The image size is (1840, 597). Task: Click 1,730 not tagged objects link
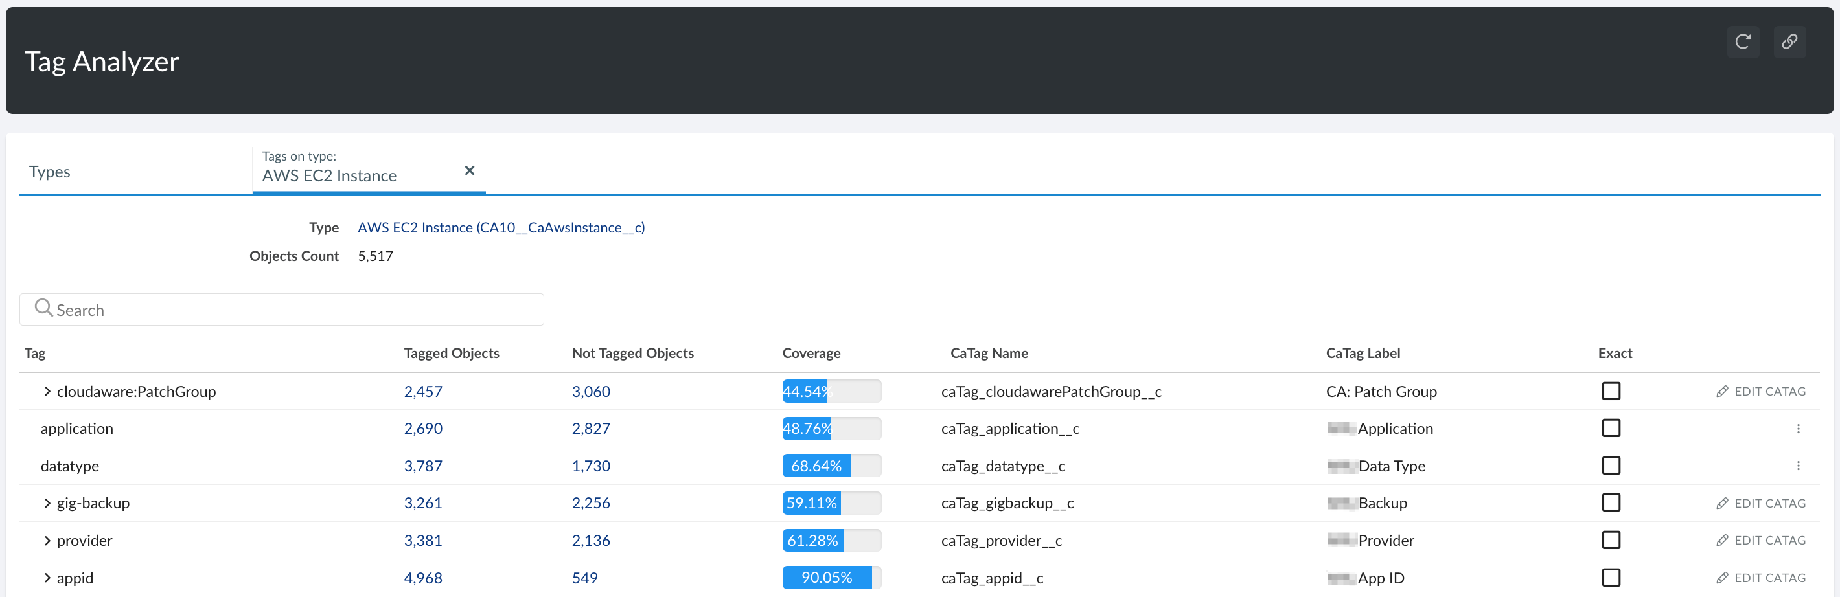point(591,466)
